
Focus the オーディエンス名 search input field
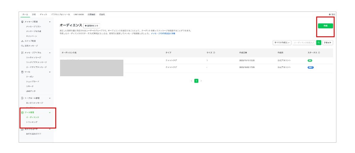(304, 43)
